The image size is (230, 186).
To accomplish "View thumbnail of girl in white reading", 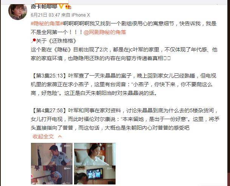I will [95, 154].
